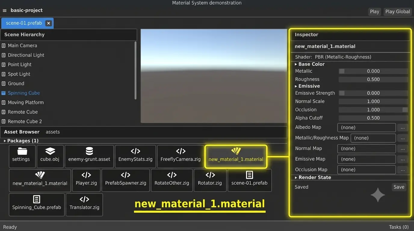Click the 3D scene viewport
The width and height of the screenshot is (414, 231).
click(x=214, y=76)
